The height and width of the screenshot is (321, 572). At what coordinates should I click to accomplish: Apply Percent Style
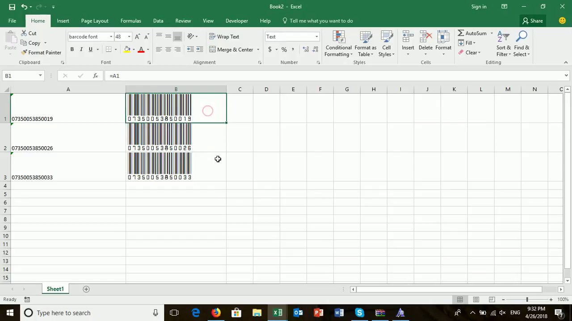[284, 49]
